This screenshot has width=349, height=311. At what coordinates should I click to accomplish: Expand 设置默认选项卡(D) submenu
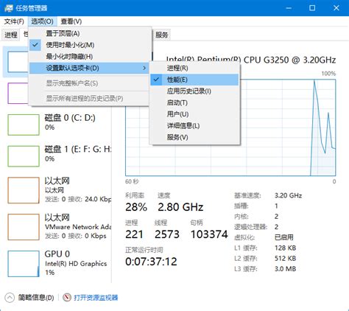[89, 68]
